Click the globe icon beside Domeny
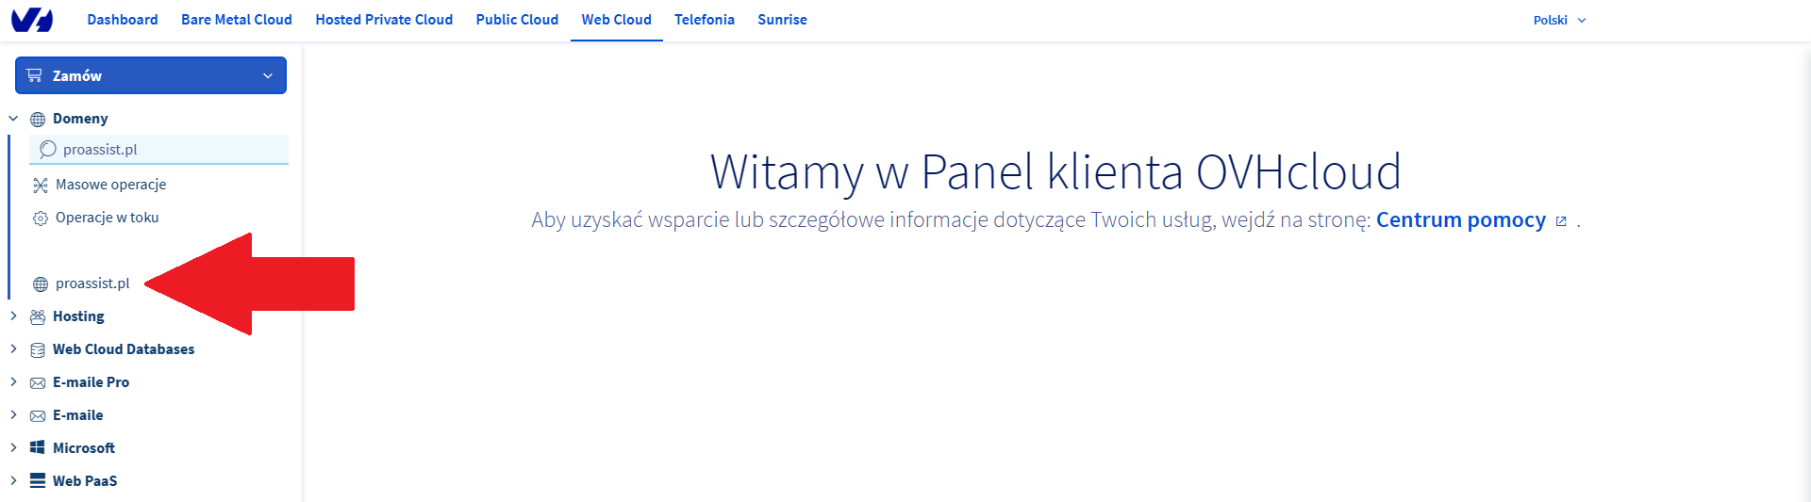The width and height of the screenshot is (1811, 502). pos(38,119)
